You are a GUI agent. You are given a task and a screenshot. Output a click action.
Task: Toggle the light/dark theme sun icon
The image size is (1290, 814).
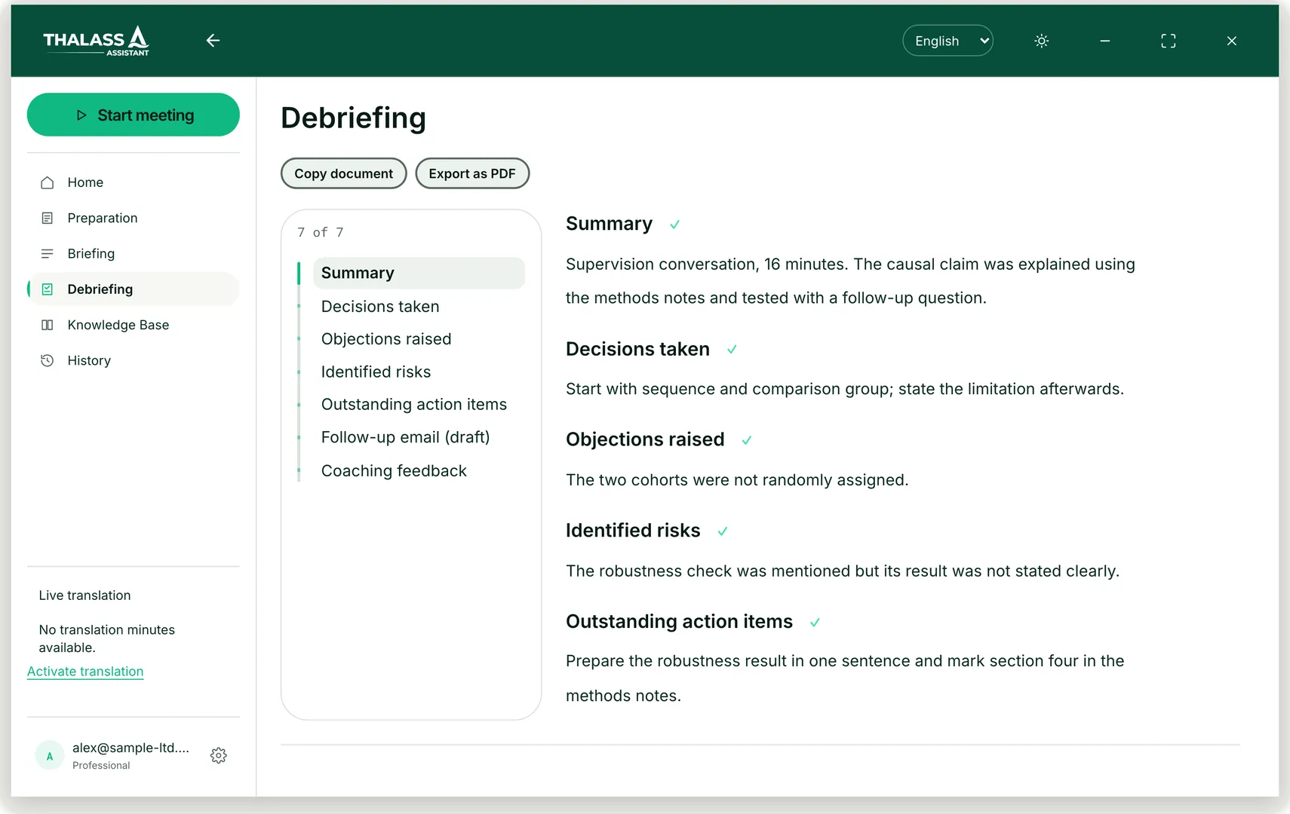click(x=1041, y=41)
